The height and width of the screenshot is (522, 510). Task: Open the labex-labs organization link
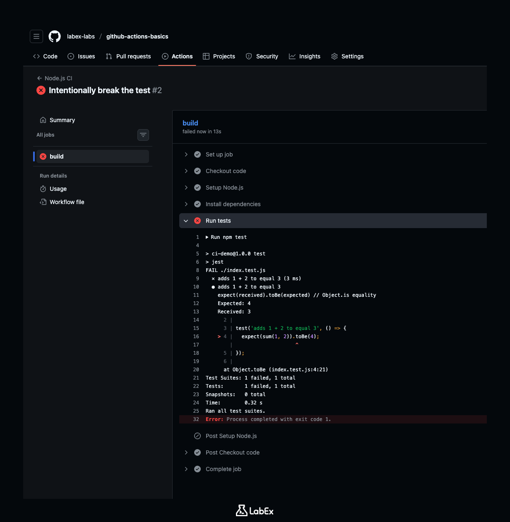pos(81,36)
